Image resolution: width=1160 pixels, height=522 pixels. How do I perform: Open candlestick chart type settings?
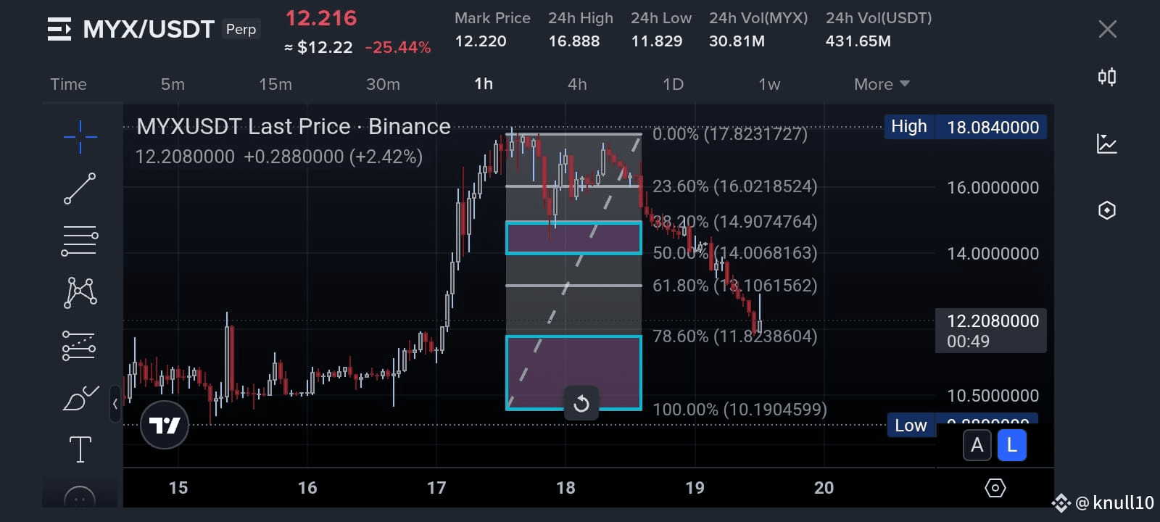[1107, 77]
